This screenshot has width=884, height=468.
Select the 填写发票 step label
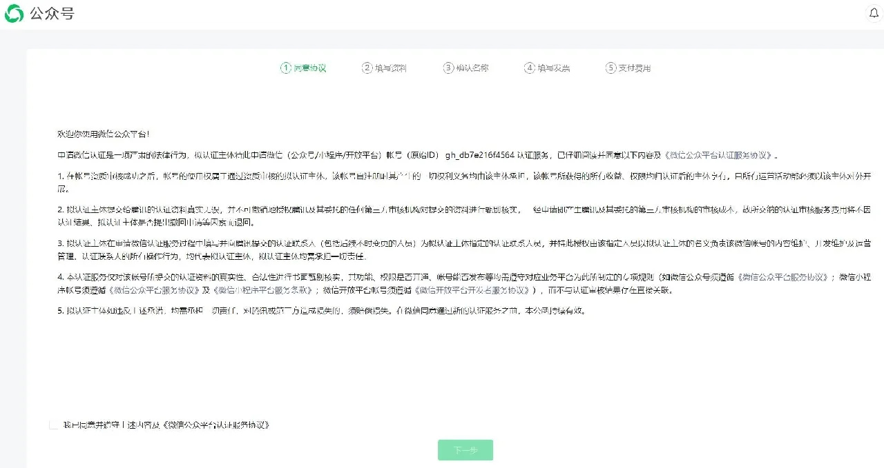pyautogui.click(x=554, y=68)
